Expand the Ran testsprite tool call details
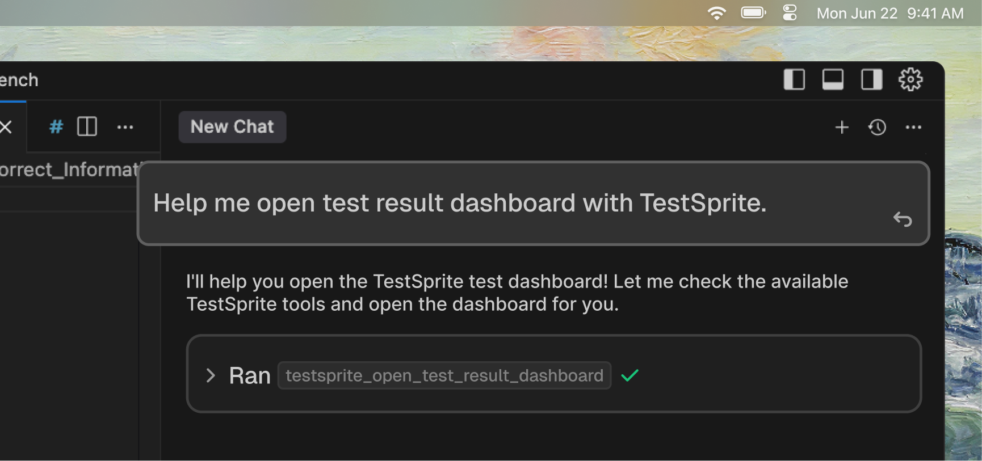 (x=211, y=375)
